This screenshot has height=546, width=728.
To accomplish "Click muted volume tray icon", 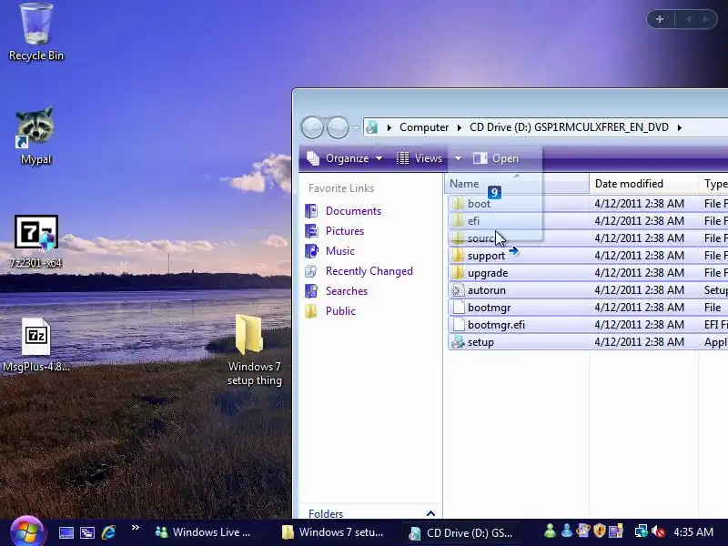I will coord(658,531).
